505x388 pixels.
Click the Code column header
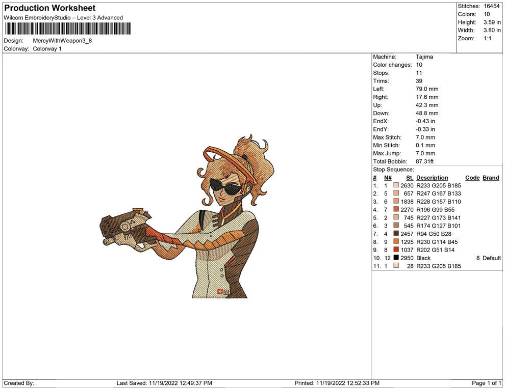472,178
